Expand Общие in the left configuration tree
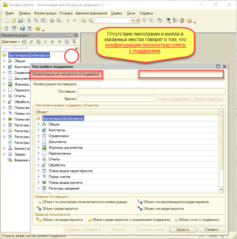The height and width of the screenshot is (239, 237). coord(4,61)
